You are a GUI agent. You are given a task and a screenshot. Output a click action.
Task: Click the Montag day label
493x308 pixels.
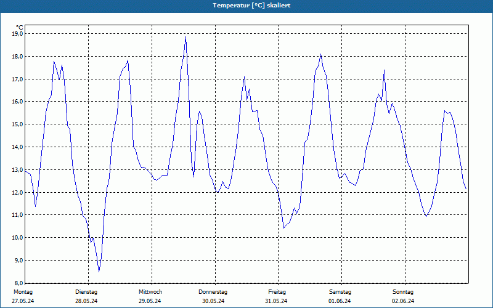23,292
